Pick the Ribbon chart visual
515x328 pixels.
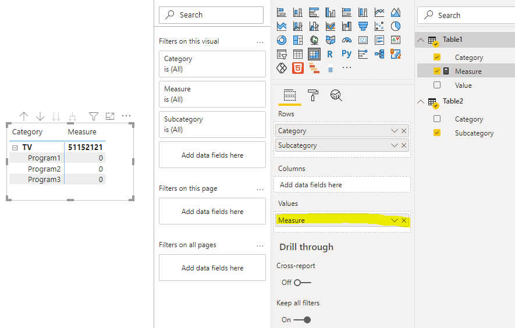(331, 26)
